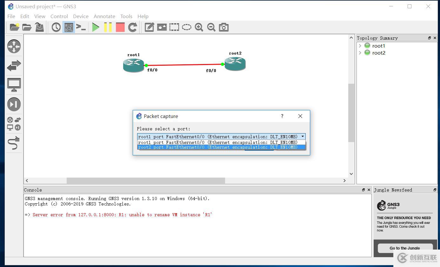440x267 pixels.
Task: Open the Device menu
Action: coord(81,16)
